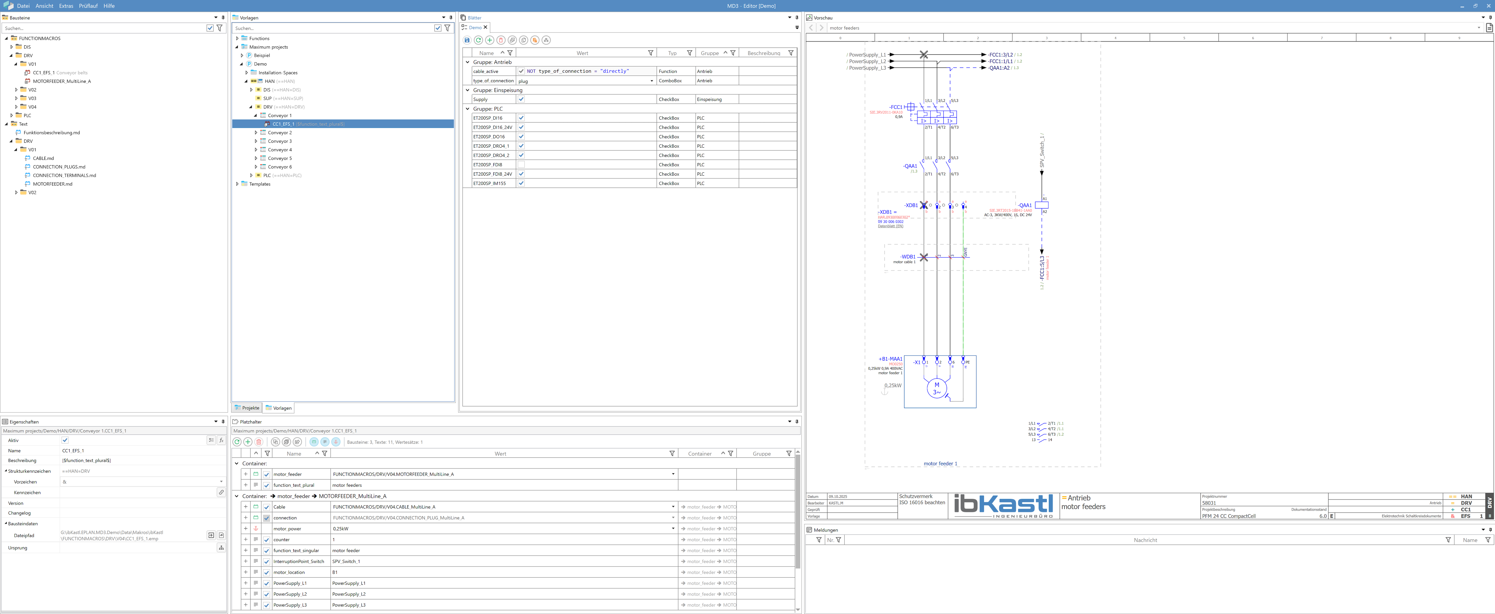Screen dimensions: 1495x614
Task: Uncheck the Supply checkbox in the Einspeisung group
Action: tap(521, 99)
